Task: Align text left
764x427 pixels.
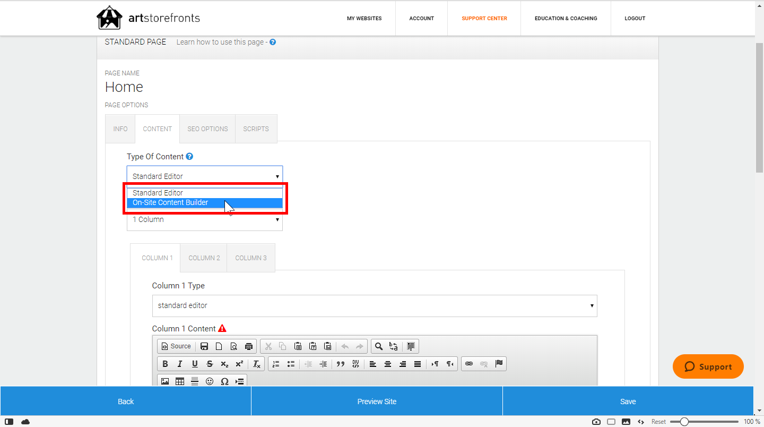Action: (x=373, y=364)
